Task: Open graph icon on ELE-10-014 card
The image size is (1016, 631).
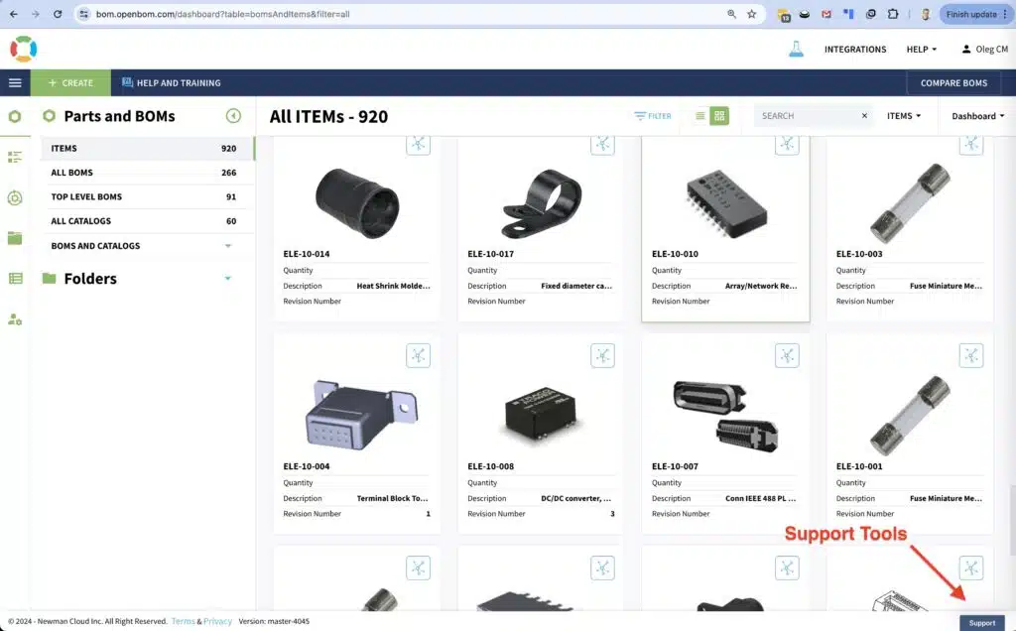Action: tap(418, 145)
